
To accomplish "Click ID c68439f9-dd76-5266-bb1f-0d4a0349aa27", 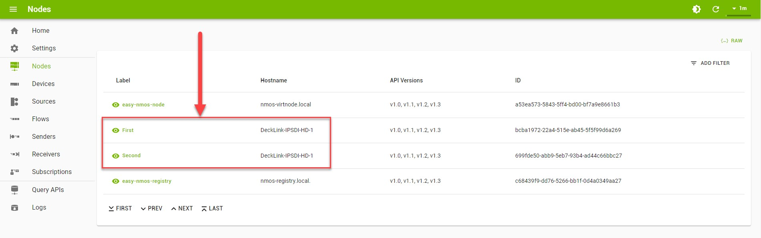I will click(x=568, y=181).
